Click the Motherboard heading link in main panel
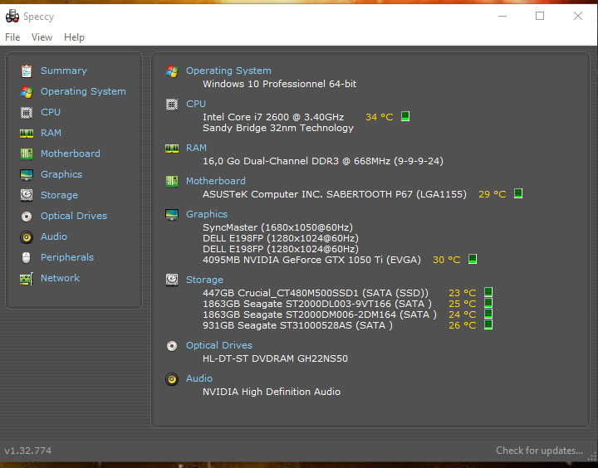Image resolution: width=598 pixels, height=468 pixels. [x=215, y=181]
